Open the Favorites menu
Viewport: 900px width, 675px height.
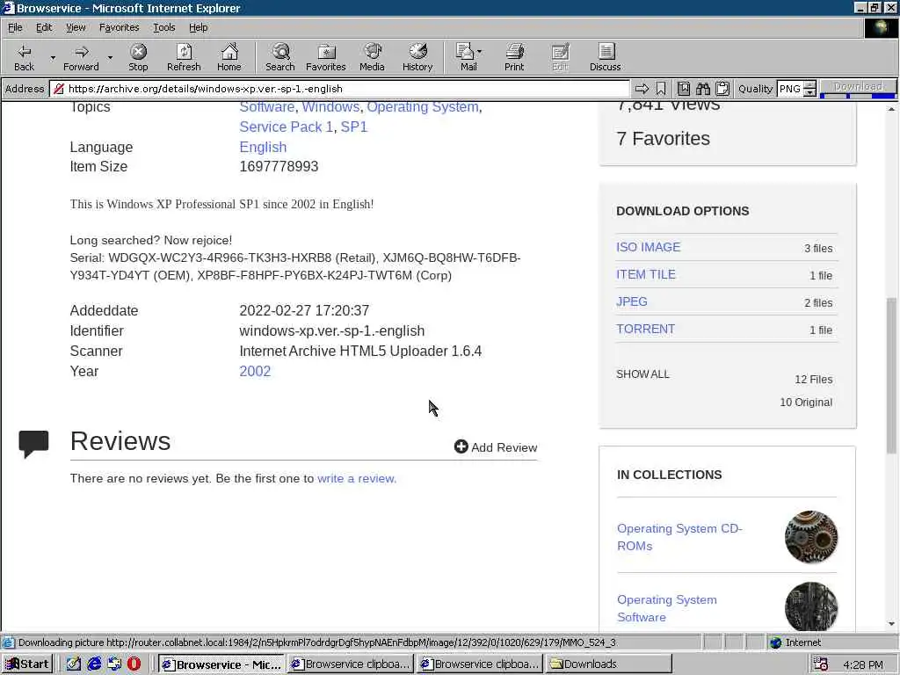pos(119,27)
